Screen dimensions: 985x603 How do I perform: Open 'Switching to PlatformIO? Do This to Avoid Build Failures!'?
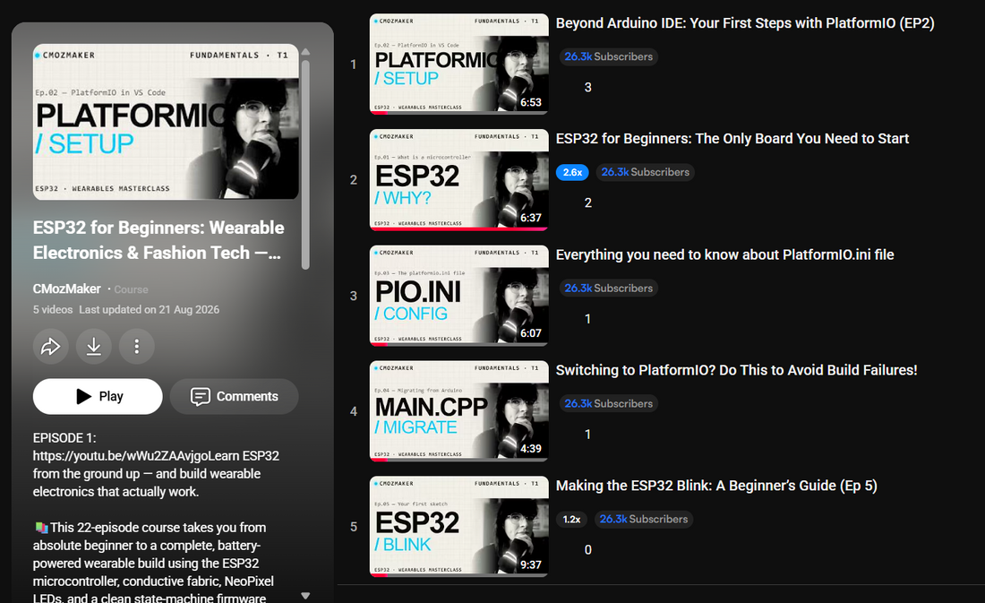pos(736,370)
